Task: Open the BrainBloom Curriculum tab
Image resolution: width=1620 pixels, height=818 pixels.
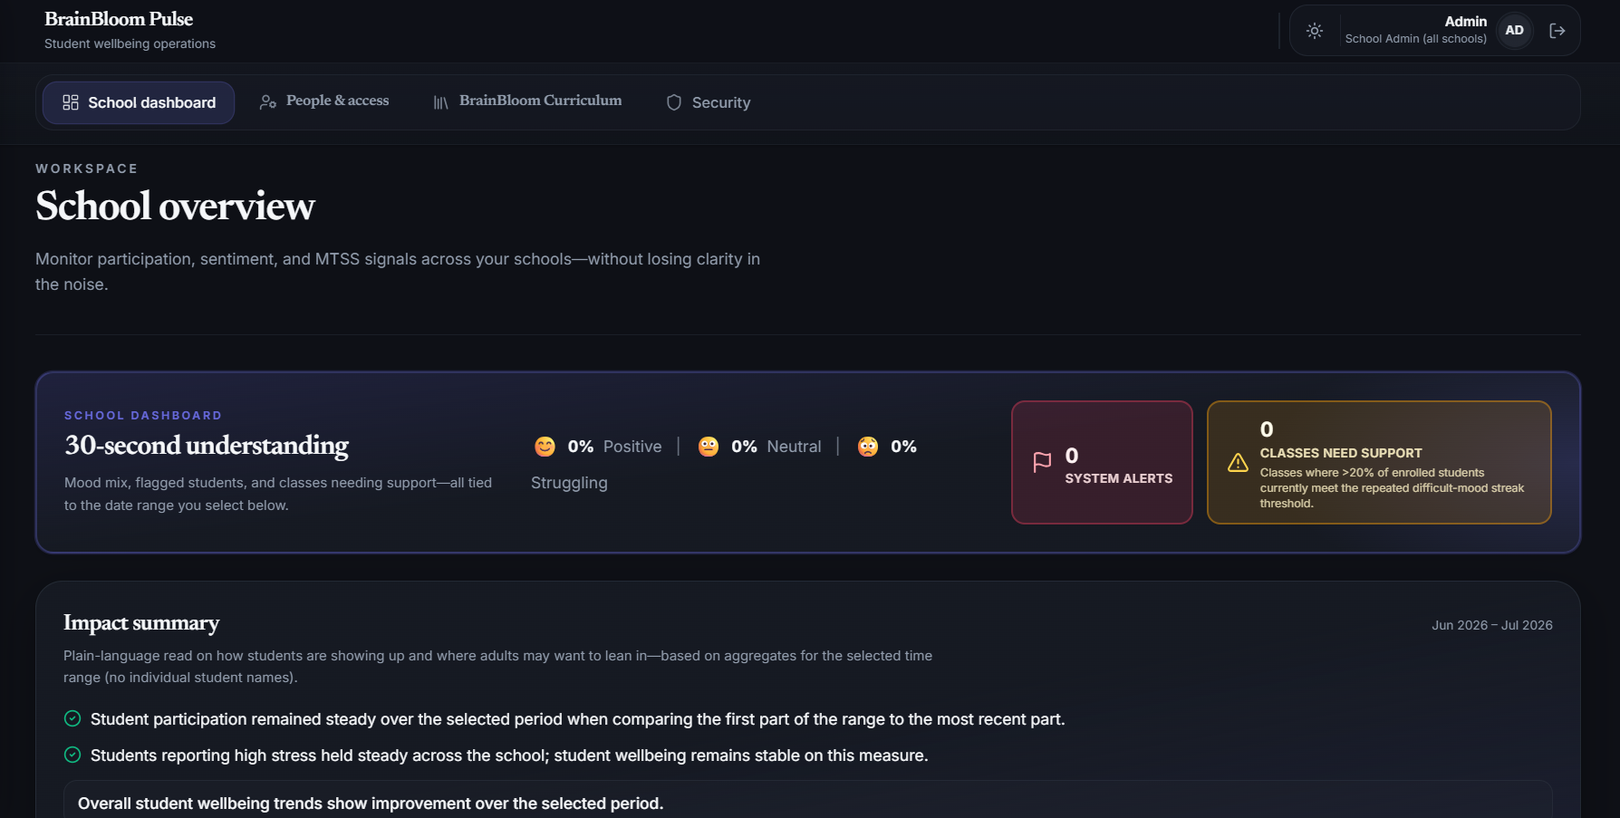Action: click(x=527, y=101)
